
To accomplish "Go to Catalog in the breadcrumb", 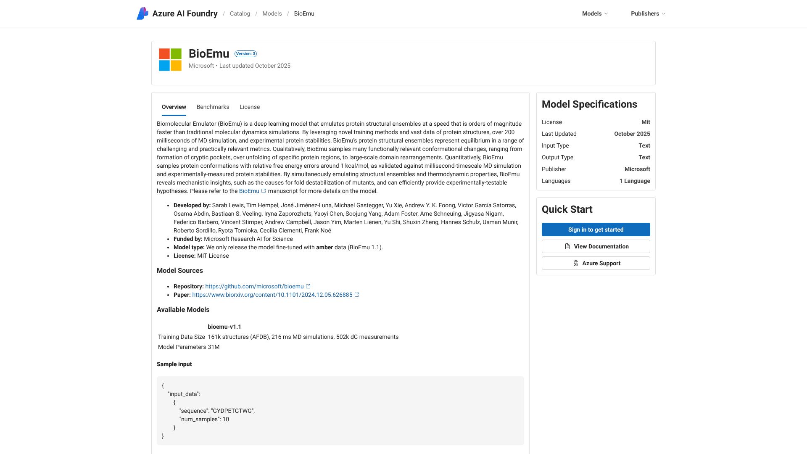I will pyautogui.click(x=240, y=13).
